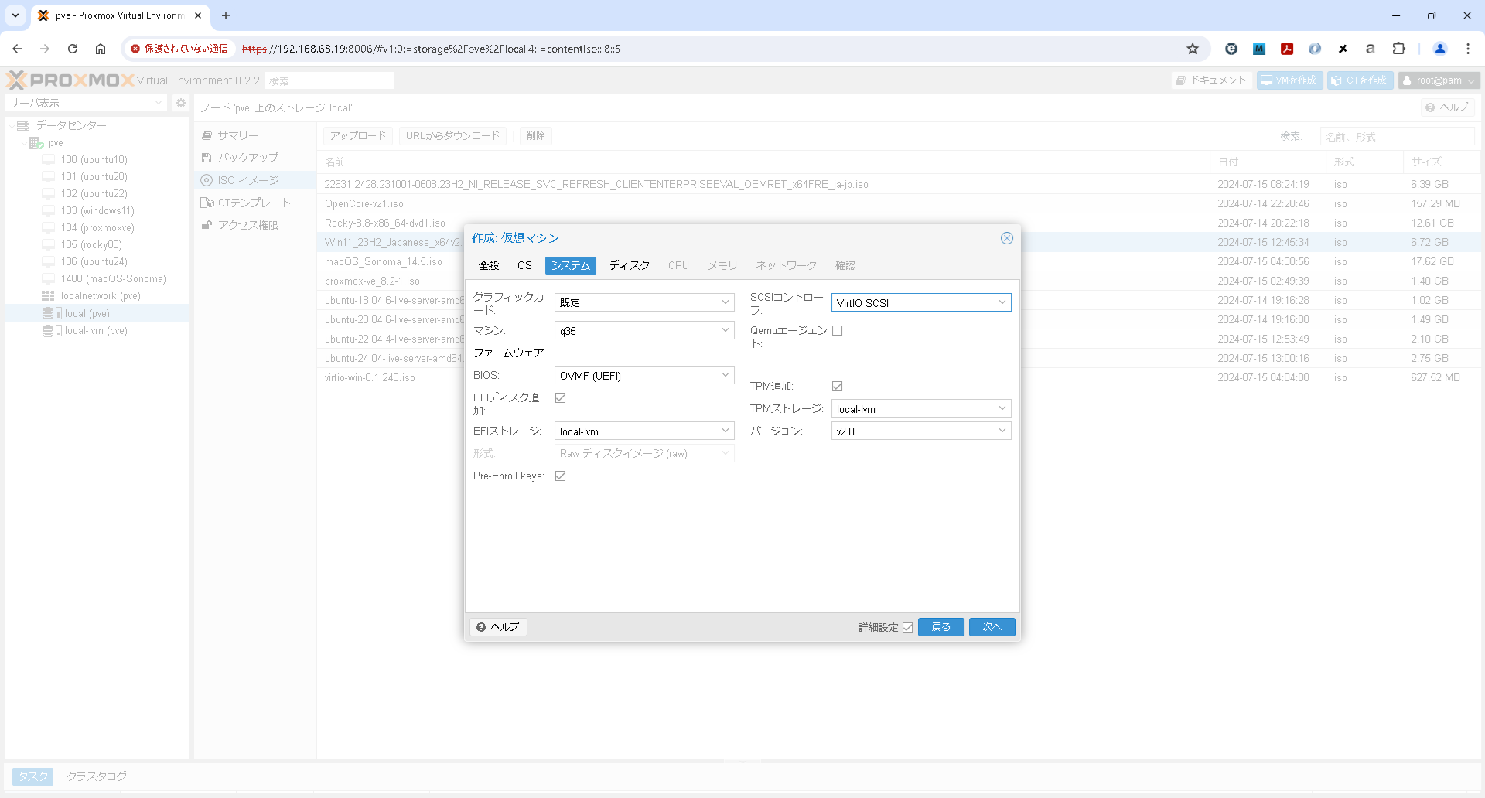
Task: Open the server view settings gear
Action: [181, 103]
